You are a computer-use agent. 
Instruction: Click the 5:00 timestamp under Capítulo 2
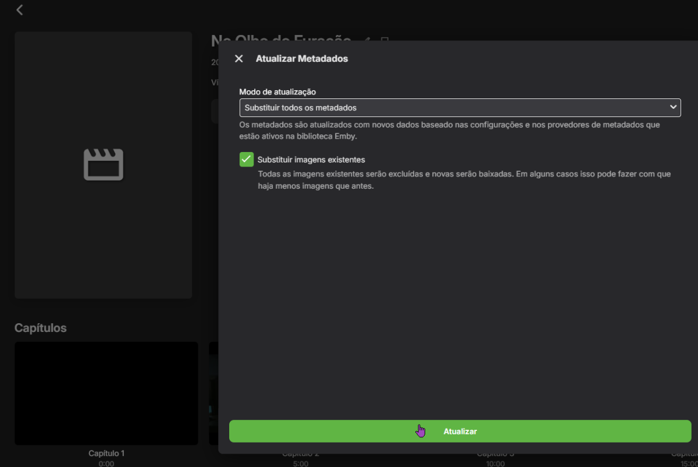point(300,463)
